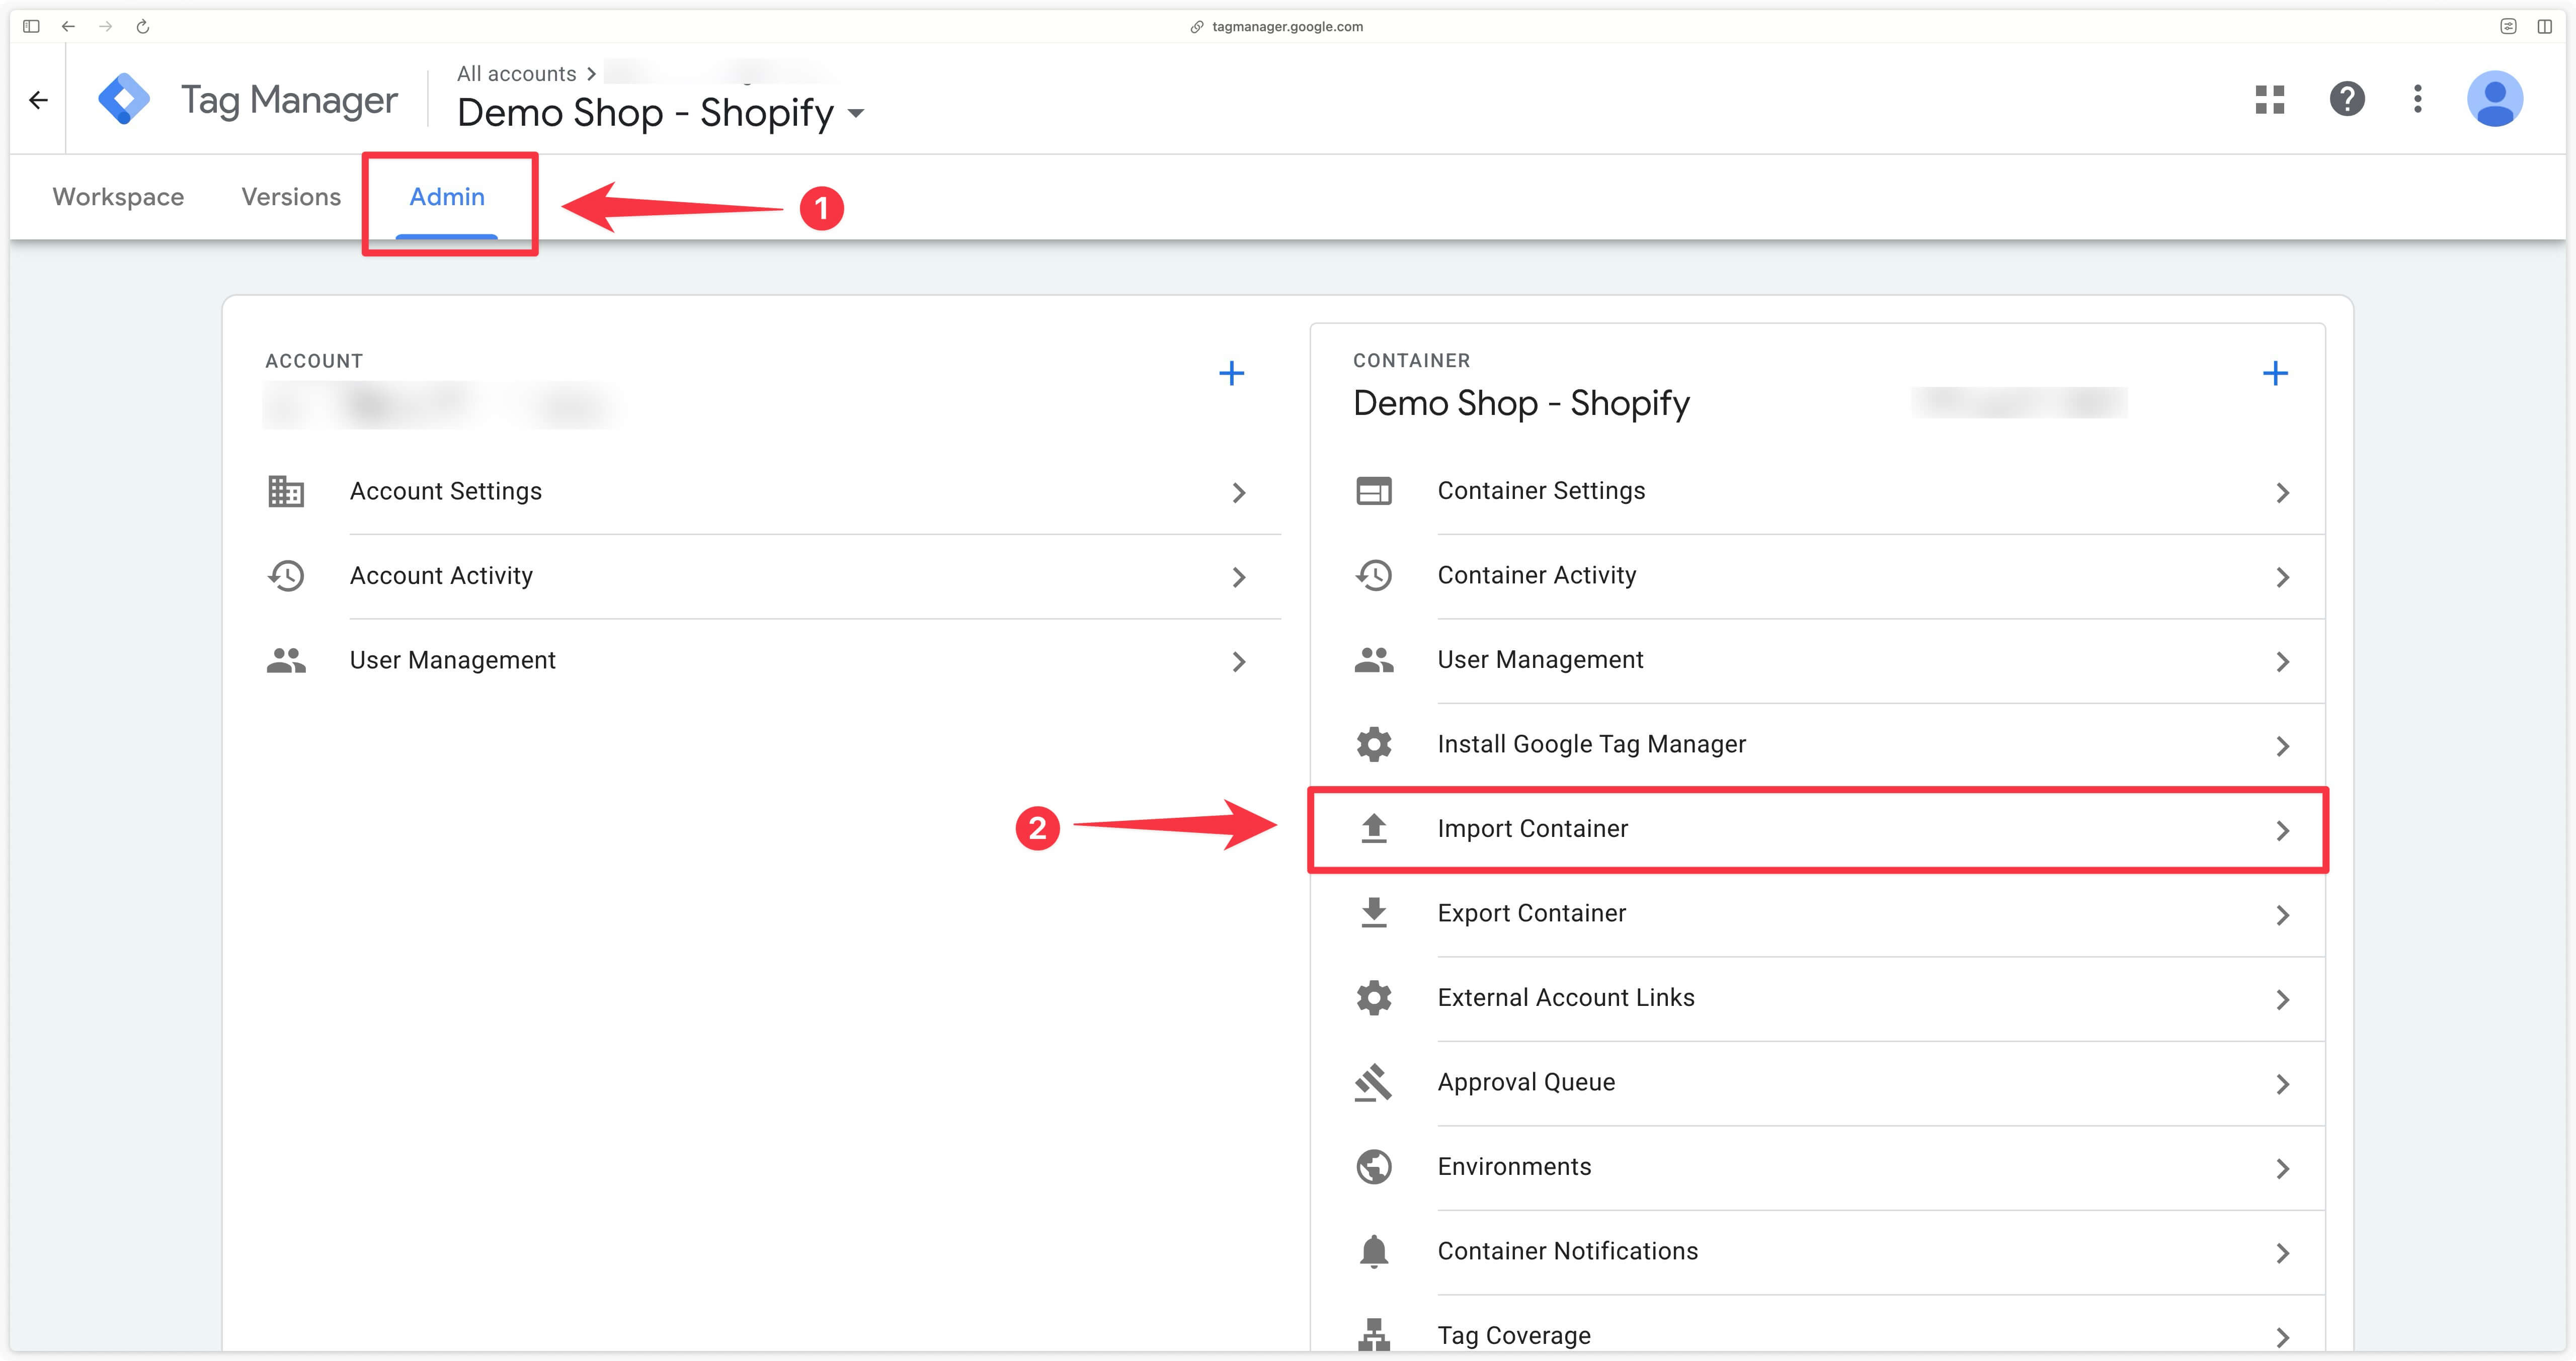The width and height of the screenshot is (2576, 1361).
Task: Click the container User Management people icon
Action: click(x=1373, y=660)
